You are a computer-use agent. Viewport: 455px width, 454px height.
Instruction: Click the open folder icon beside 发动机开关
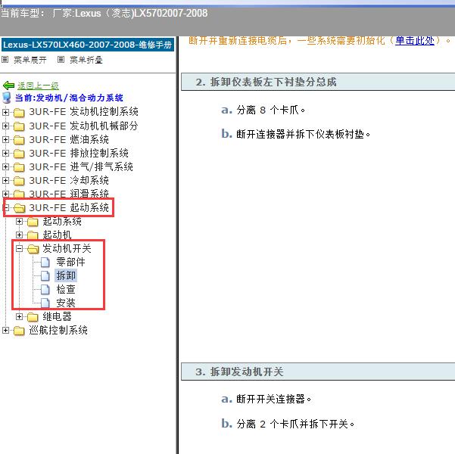pyautogui.click(x=33, y=249)
